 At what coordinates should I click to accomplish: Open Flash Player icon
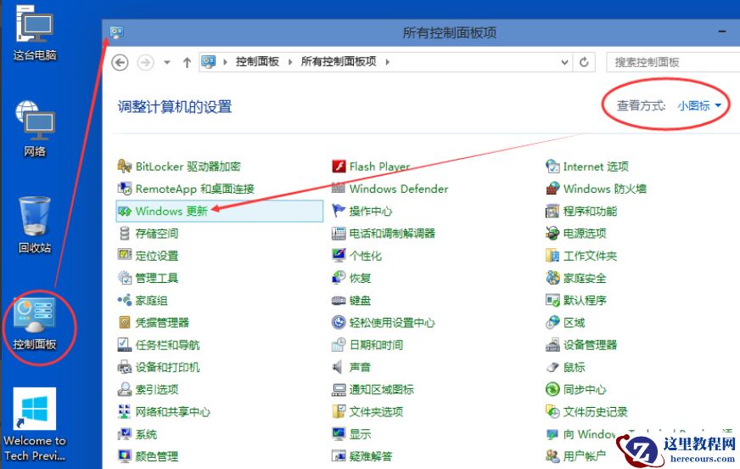pyautogui.click(x=339, y=167)
